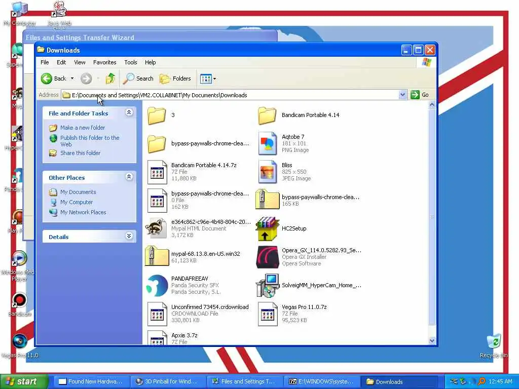The image size is (519, 389).
Task: Select the Bandicam Portable 4.14 folder
Action: pos(267,115)
